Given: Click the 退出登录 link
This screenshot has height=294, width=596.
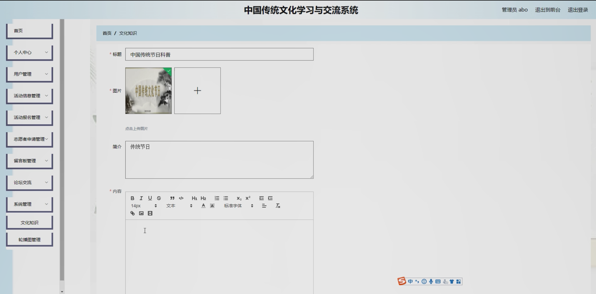Looking at the screenshot, I should point(578,10).
